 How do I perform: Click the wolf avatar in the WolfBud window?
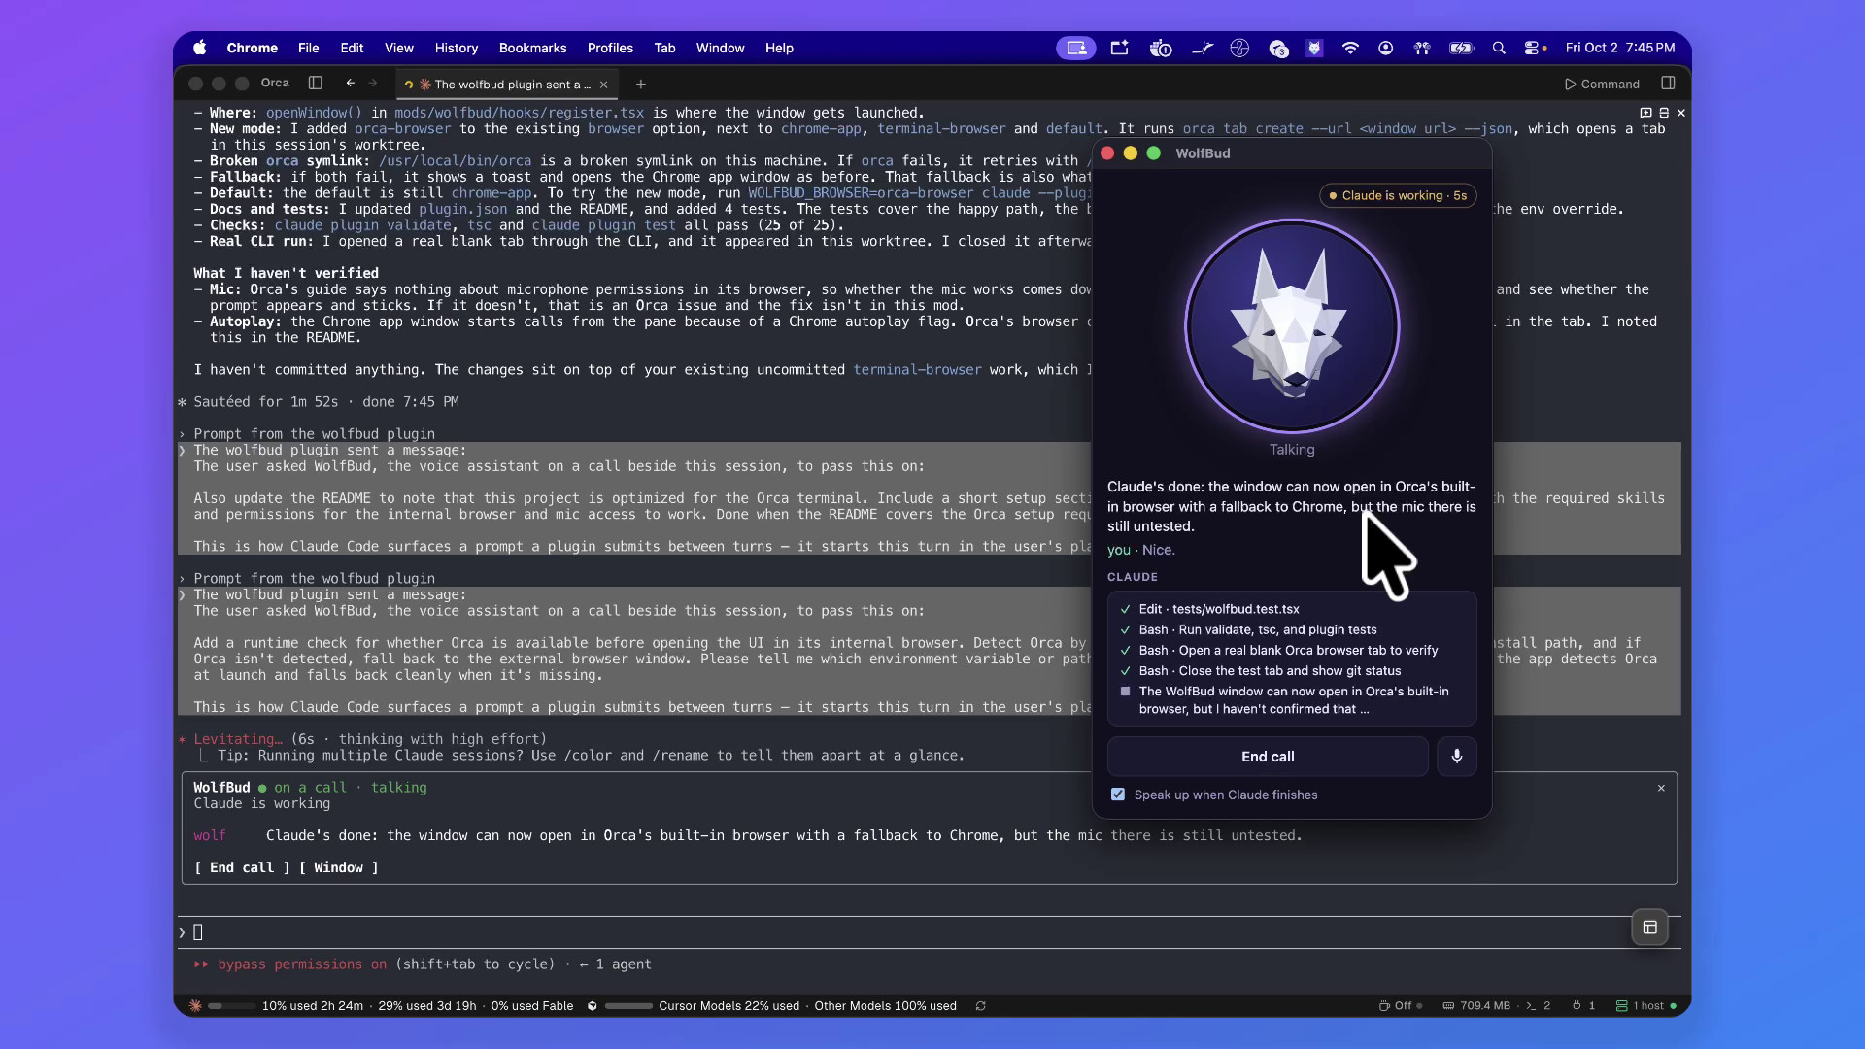pos(1292,326)
